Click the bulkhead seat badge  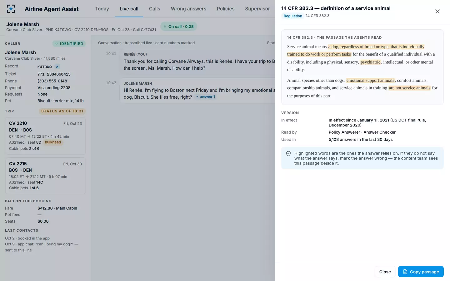[53, 142]
